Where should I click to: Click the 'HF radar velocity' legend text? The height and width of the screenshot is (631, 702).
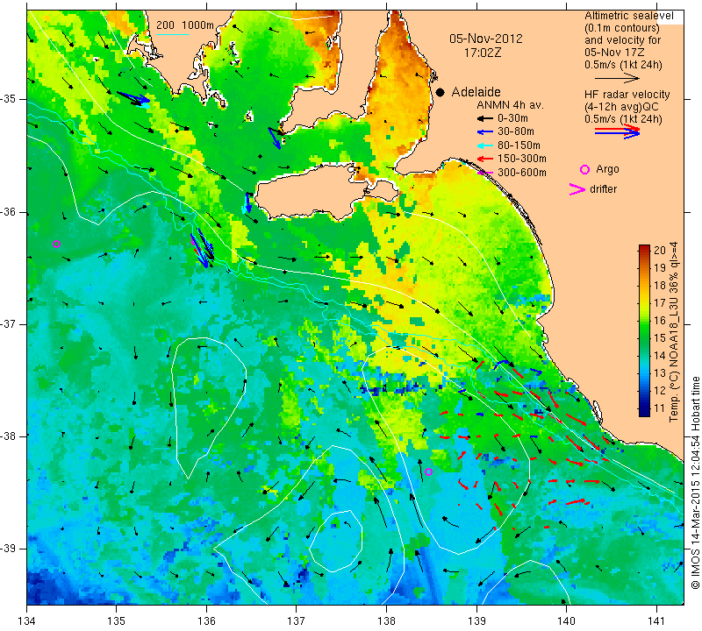(x=627, y=95)
